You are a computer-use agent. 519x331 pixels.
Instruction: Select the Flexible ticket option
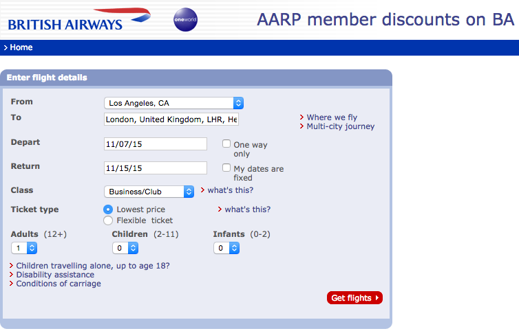pos(108,220)
